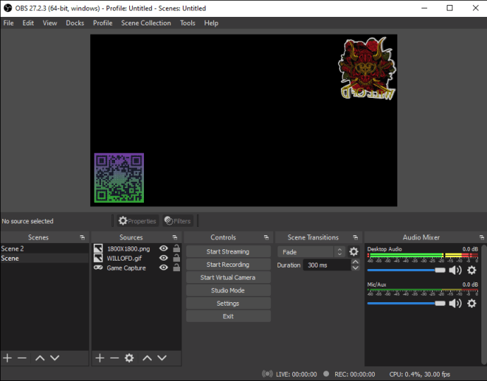Open Settings from Controls
This screenshot has height=381, width=487.
pyautogui.click(x=228, y=304)
